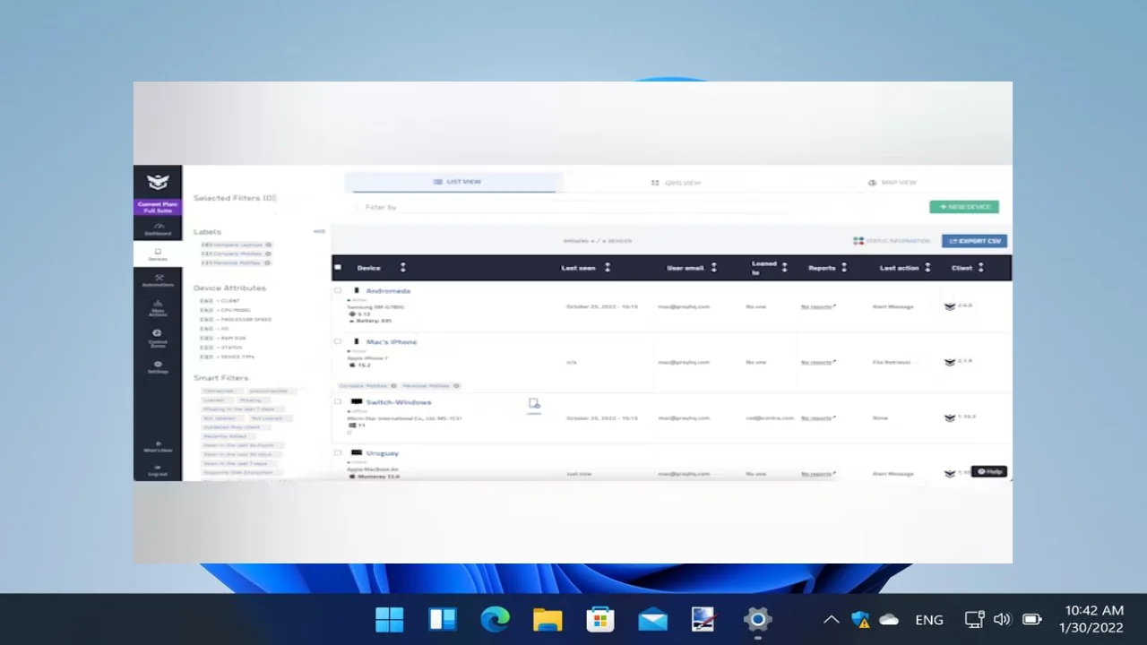Click the ENG language indicator
This screenshot has width=1147, height=645.
929,619
